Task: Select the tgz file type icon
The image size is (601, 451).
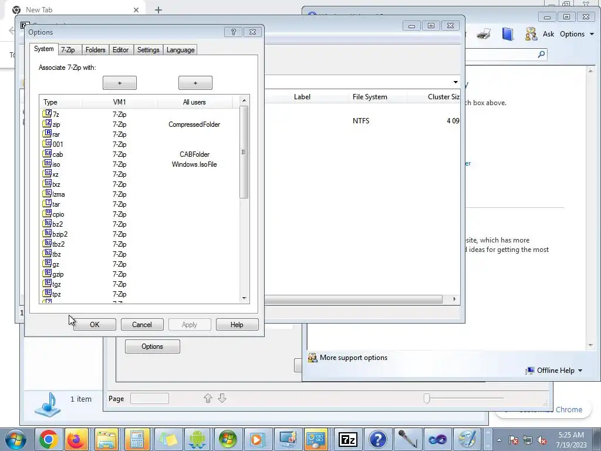Action: tap(47, 284)
